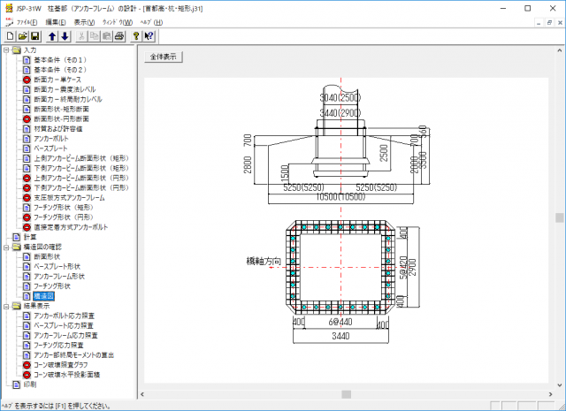566x411 pixels.
Task: Click the Print toolbar icon
Action: [118, 36]
